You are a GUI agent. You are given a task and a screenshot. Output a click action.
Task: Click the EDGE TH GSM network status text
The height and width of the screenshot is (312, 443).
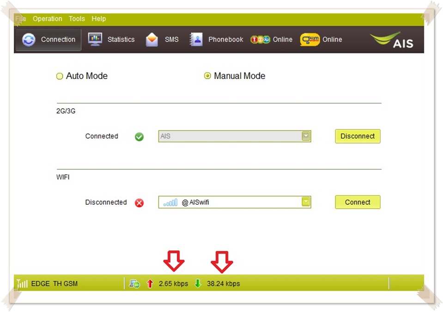coord(54,283)
